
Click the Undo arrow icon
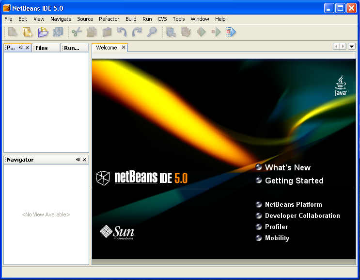pyautogui.click(x=122, y=32)
